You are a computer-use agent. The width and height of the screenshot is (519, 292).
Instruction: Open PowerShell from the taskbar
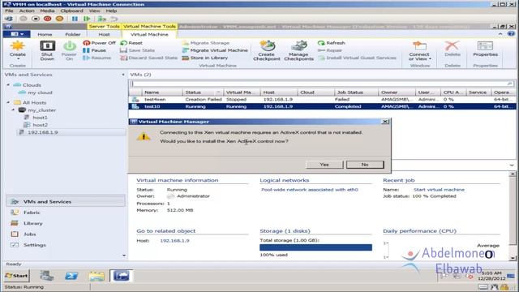[71, 276]
